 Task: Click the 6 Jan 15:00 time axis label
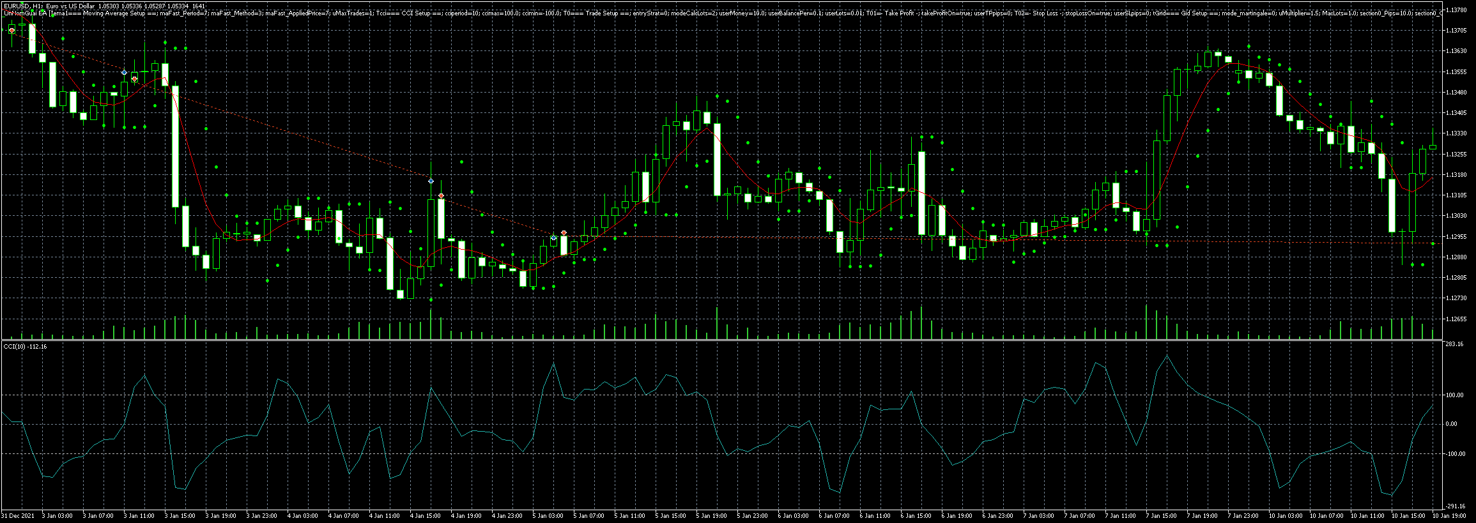click(916, 515)
